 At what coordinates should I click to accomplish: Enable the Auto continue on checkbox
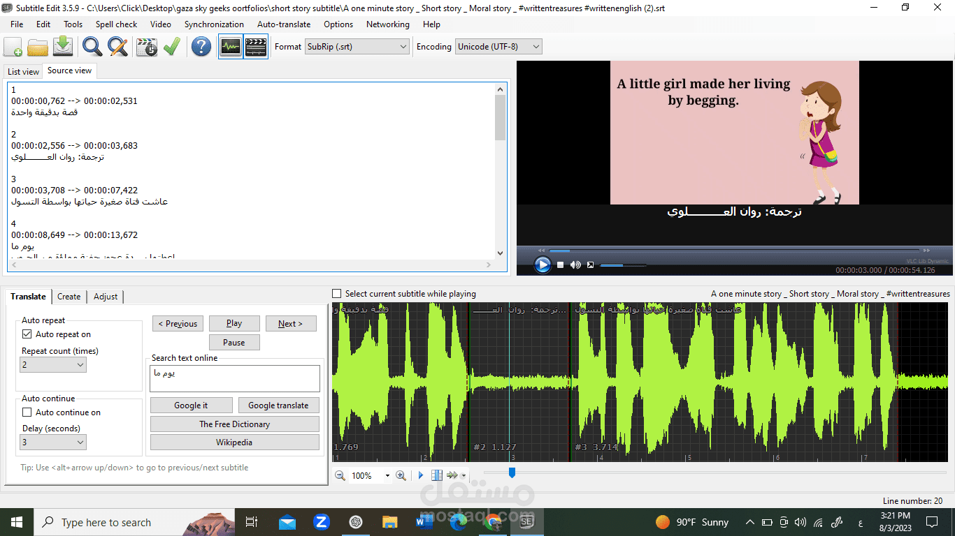[x=27, y=412]
